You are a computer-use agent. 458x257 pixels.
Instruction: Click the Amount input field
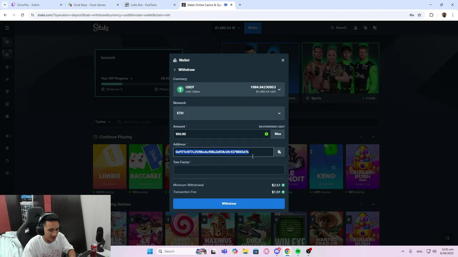point(222,134)
